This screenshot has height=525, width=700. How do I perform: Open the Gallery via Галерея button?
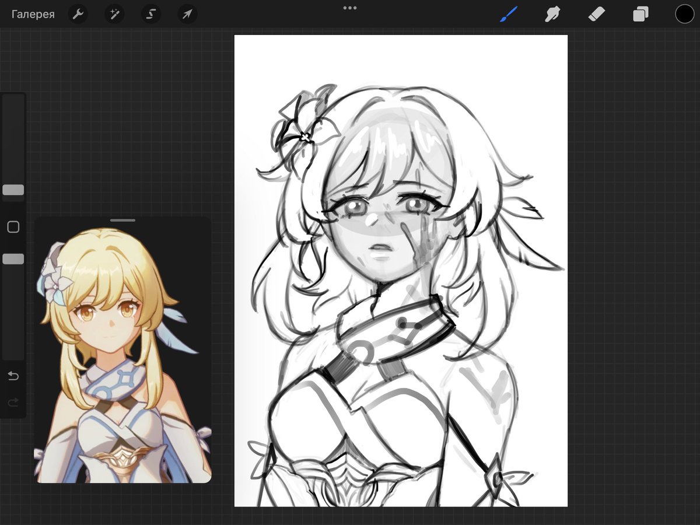pos(33,15)
